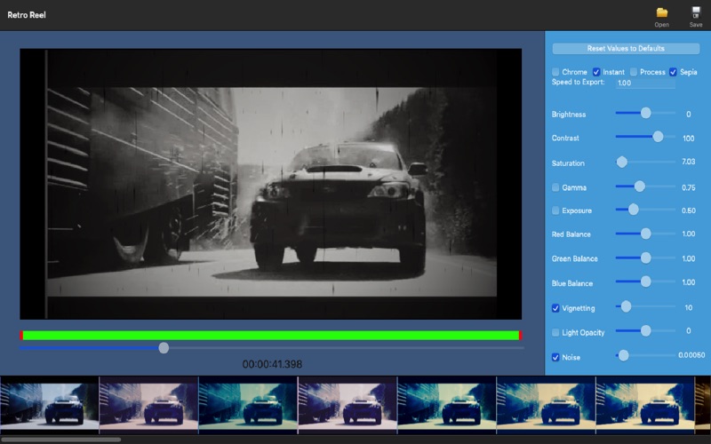Viewport: 711px width, 444px height.
Task: Adjust the Exposure slider handle
Action: (x=634, y=210)
